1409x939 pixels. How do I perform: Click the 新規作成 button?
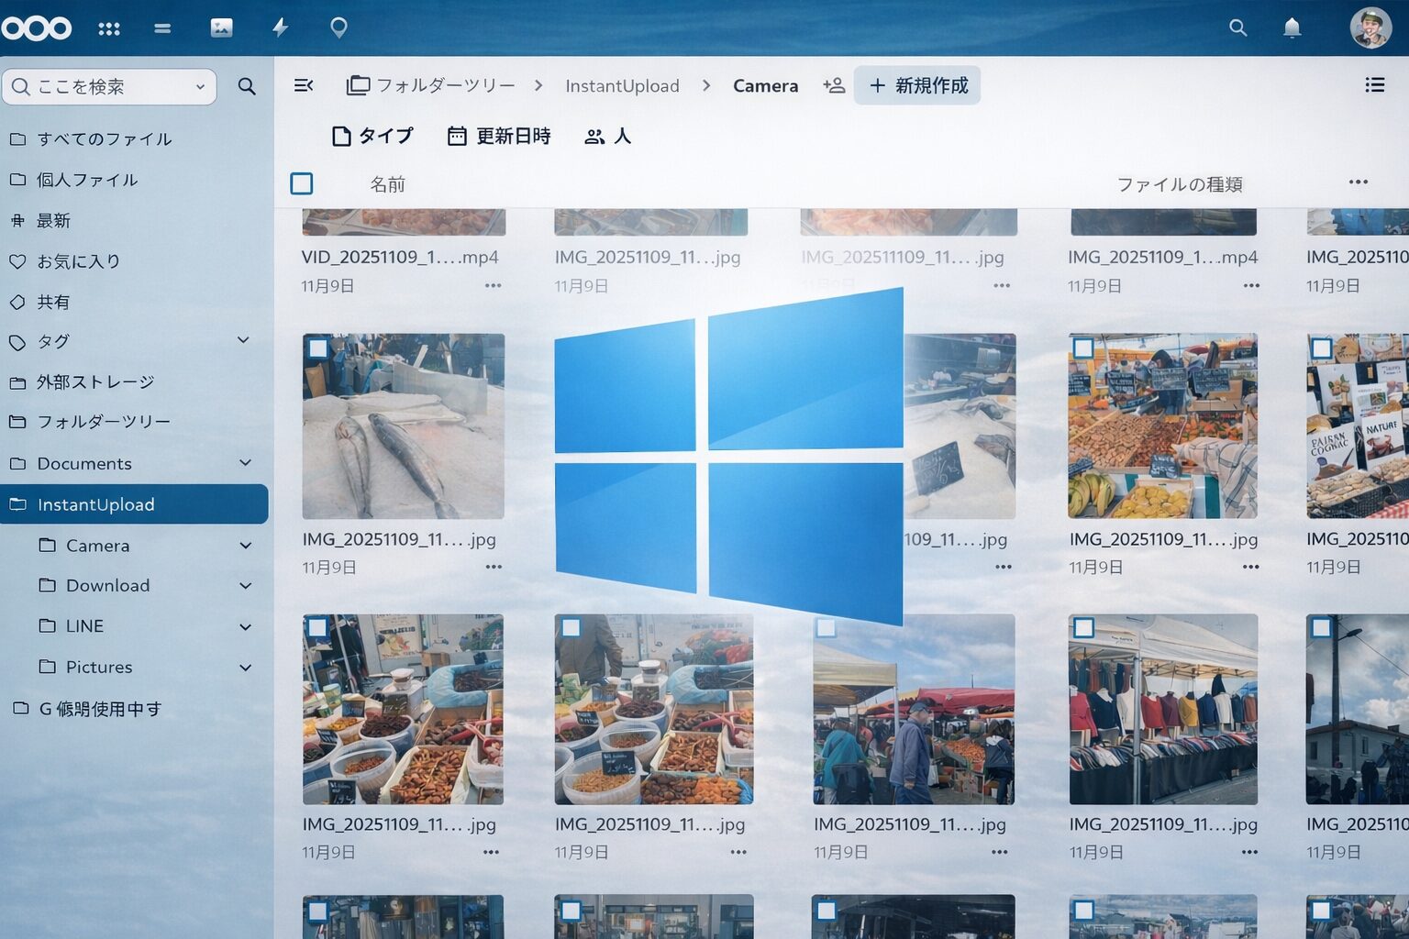917,85
